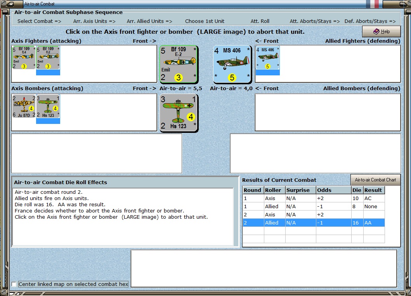This screenshot has height=296, width=411.
Task: Click 'Die roll was 16' line in effects log
Action: pos(60,204)
